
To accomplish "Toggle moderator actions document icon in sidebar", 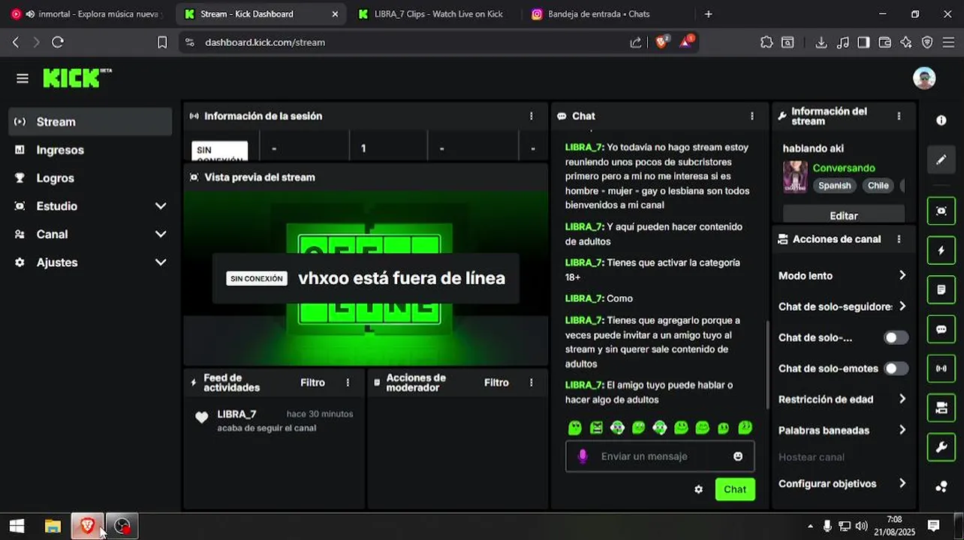I will (x=941, y=289).
